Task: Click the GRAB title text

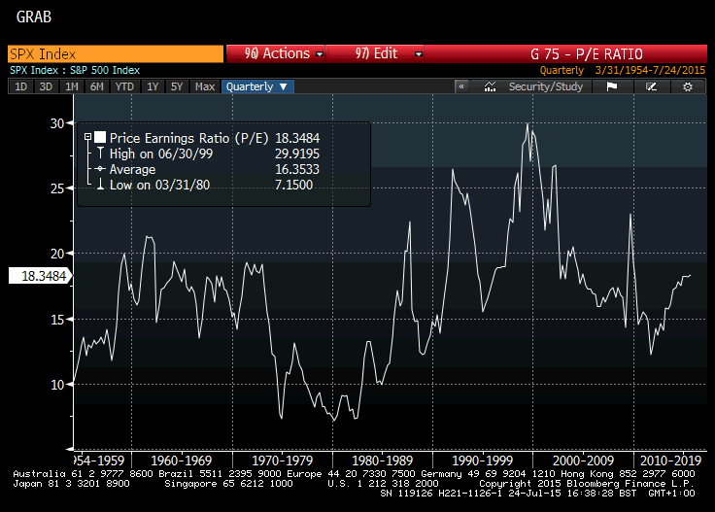Action: (x=34, y=17)
